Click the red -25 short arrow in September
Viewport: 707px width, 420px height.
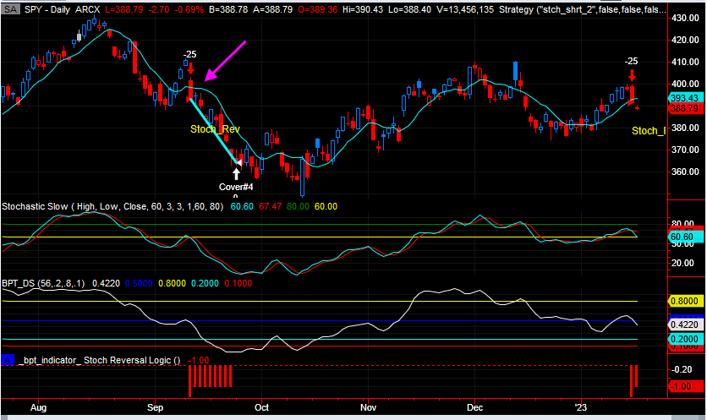coord(191,69)
